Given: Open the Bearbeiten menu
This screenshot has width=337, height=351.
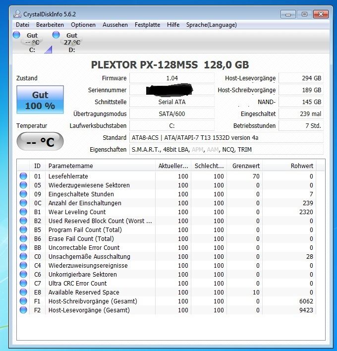Looking at the screenshot, I should [50, 25].
